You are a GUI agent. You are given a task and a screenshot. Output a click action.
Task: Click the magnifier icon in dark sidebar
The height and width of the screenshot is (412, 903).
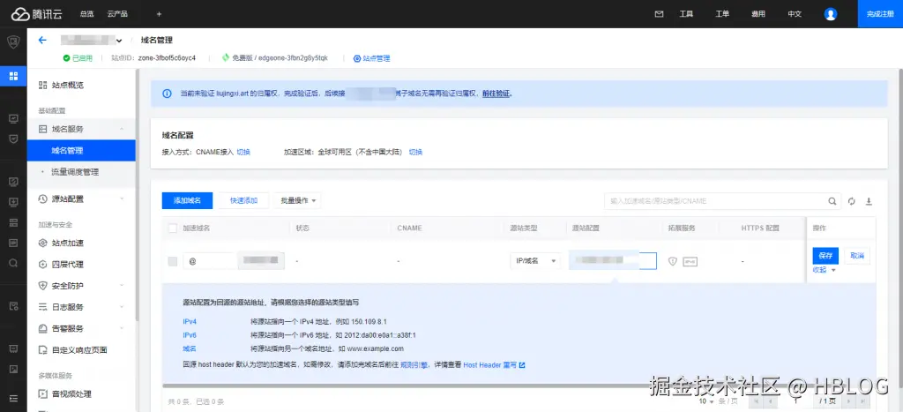[x=13, y=263]
